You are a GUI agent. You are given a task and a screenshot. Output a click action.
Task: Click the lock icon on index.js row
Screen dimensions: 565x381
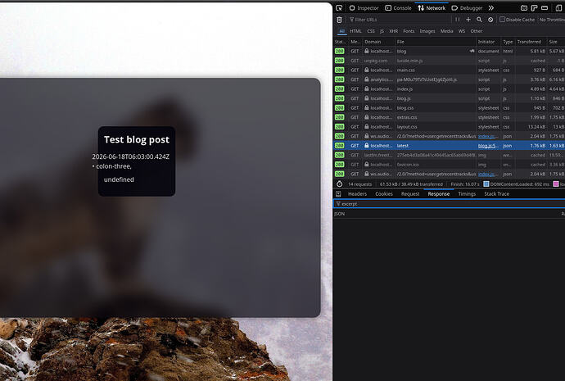(367, 88)
